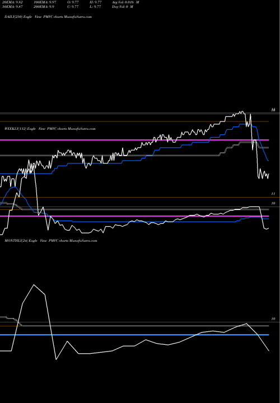Click the close price C: 9.77
Screen dimensions: 280x403
pos(73,7)
